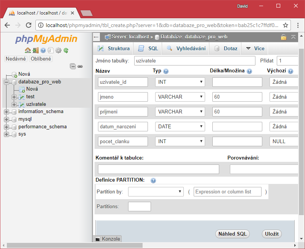Open the Konzole panel
305x249 pixels.
pyautogui.click(x=108, y=239)
